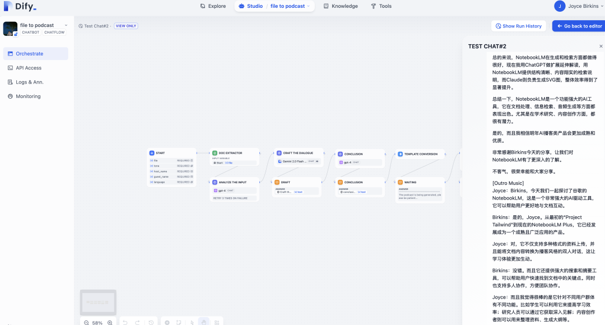
Task: Zoom out the canvas
Action: 86,323
